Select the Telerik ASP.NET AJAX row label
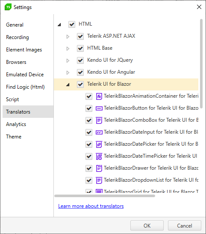This screenshot has width=206, height=234. (x=111, y=36)
